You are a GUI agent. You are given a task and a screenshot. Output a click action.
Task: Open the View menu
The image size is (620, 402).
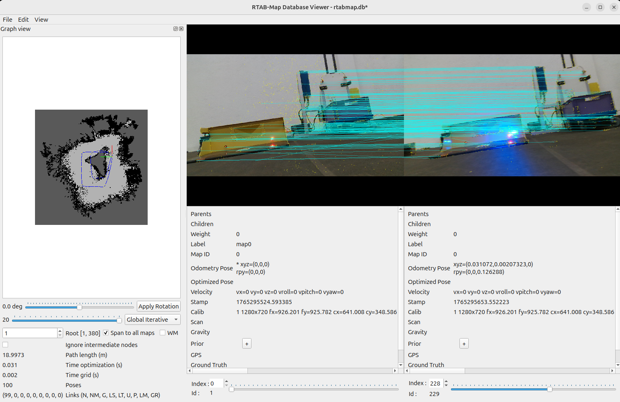pos(41,20)
